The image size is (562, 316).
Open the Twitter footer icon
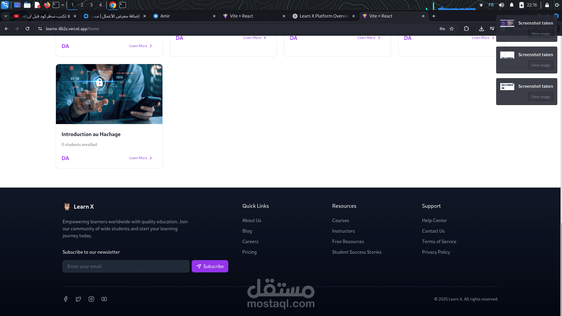pos(78,299)
